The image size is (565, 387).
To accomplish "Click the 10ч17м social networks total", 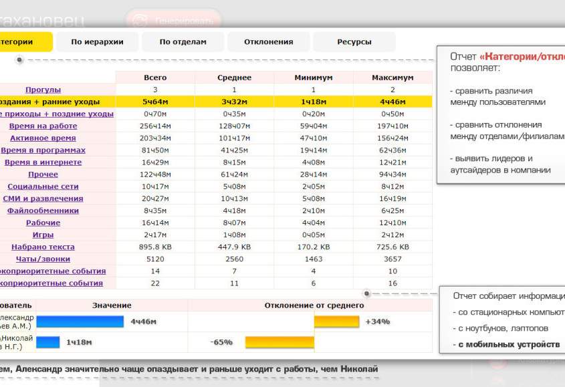I will 155,186.
